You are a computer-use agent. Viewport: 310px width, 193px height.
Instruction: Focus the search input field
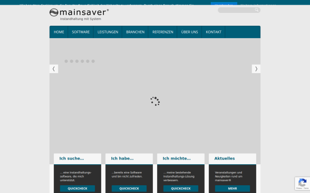tap(239, 10)
